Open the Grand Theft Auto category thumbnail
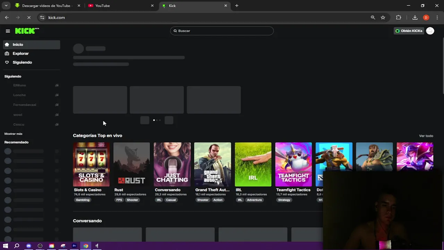Image resolution: width=444 pixels, height=250 pixels. click(x=213, y=164)
